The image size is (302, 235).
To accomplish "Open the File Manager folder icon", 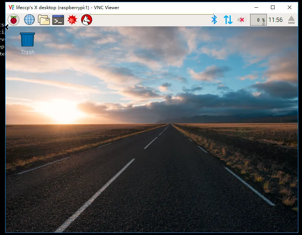I will coord(44,20).
